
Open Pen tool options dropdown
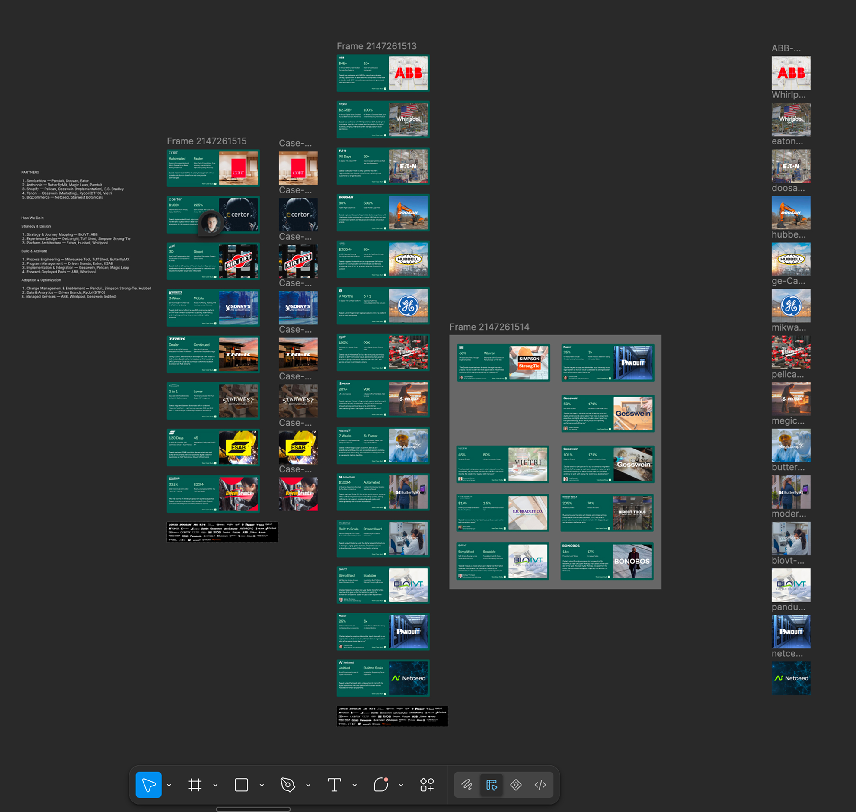pos(308,785)
